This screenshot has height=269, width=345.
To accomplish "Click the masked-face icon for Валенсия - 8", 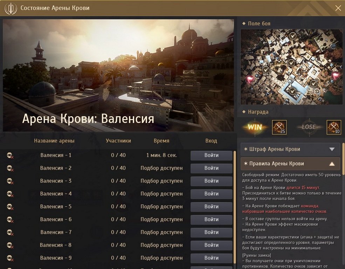I will point(10,245).
